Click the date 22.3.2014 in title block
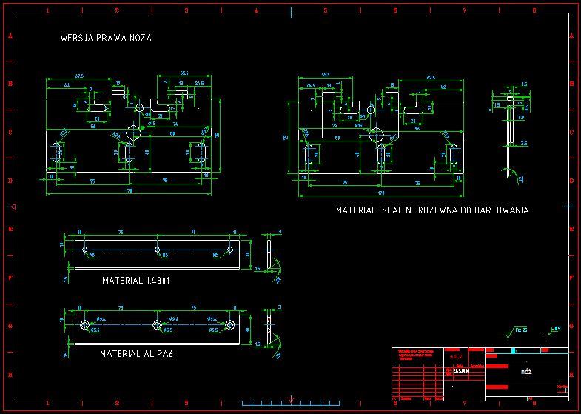581x414 pixels. (x=461, y=370)
